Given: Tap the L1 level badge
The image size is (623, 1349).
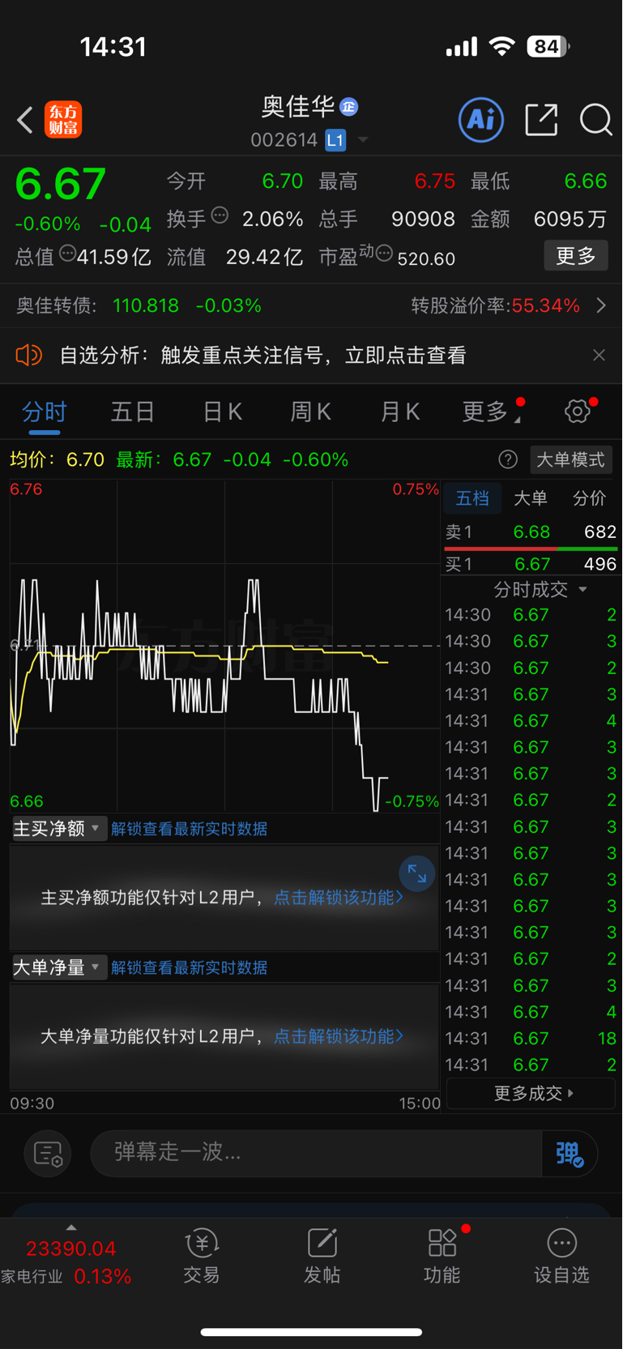Looking at the screenshot, I should tap(335, 140).
